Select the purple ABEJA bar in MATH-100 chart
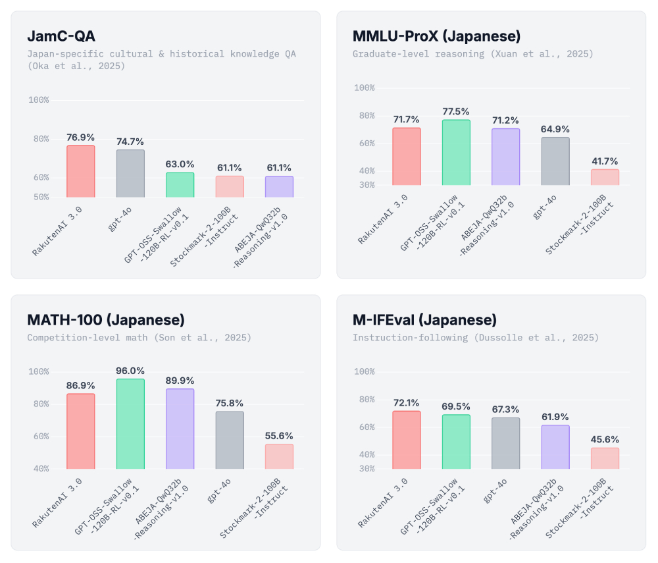 point(180,428)
